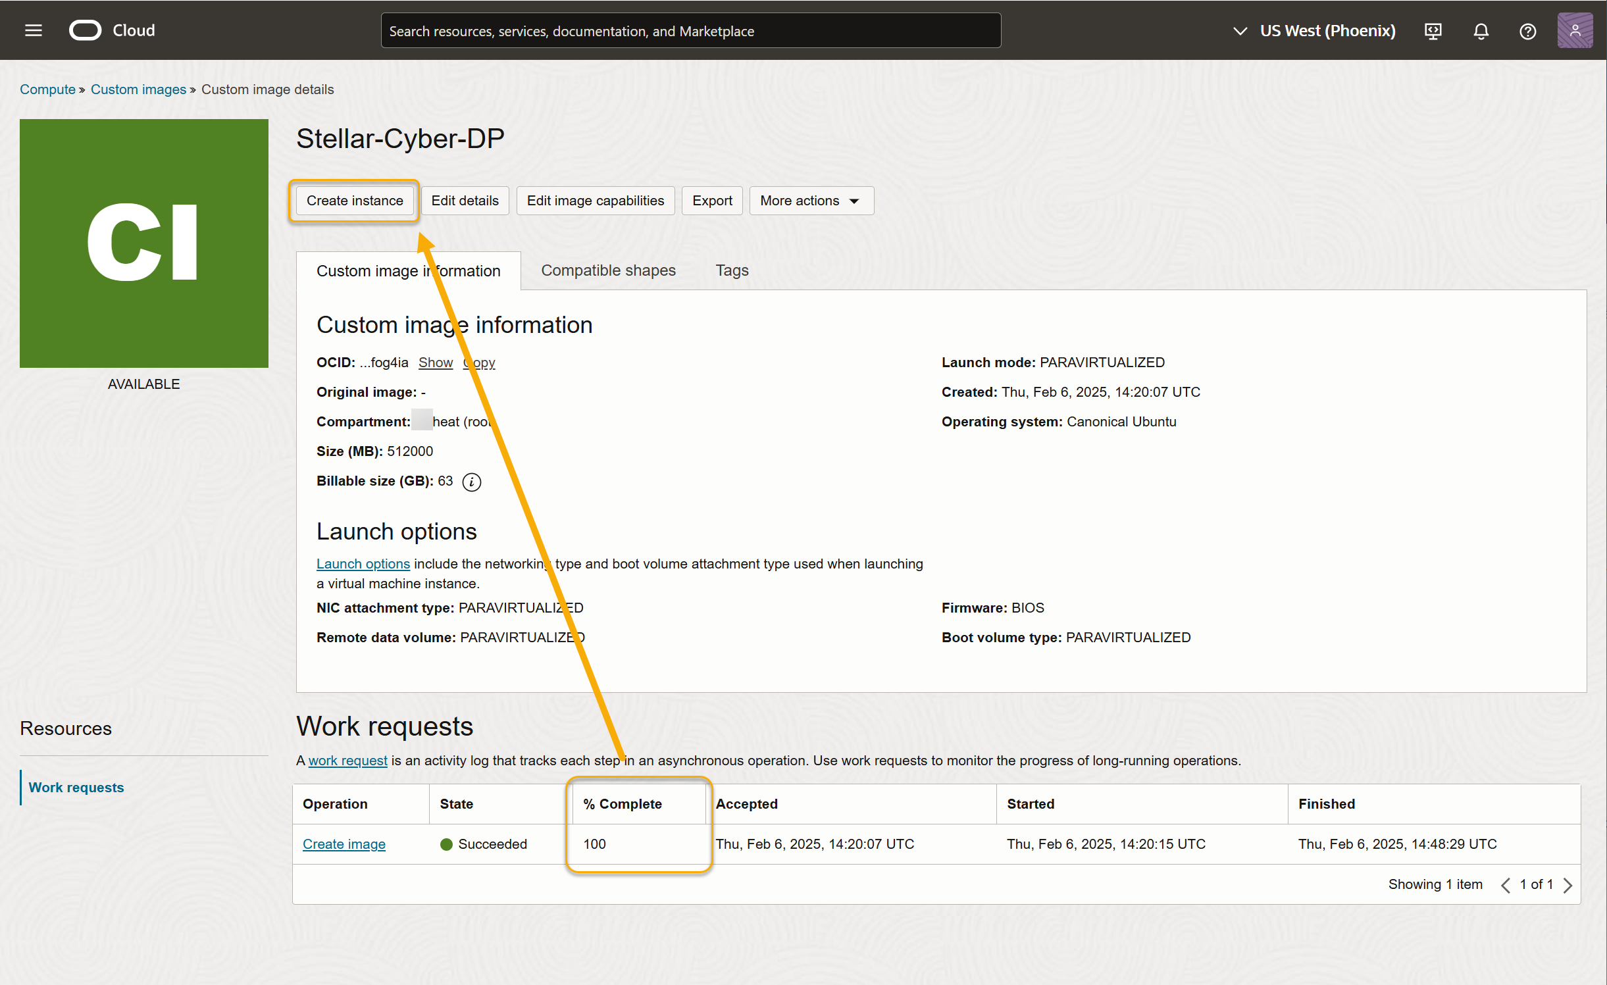Open the Cloud Shell developer tools icon

point(1433,31)
